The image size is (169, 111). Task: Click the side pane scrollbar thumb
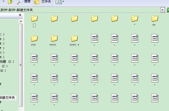click(x=21, y=65)
